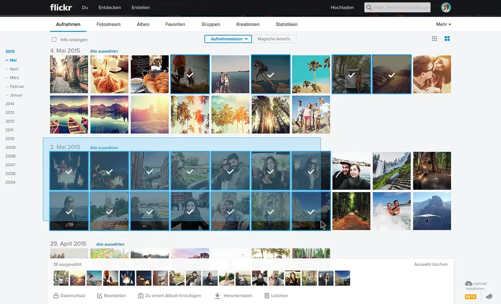
Task: Select the Bearbeiten pencil icon
Action: [x=100, y=295]
